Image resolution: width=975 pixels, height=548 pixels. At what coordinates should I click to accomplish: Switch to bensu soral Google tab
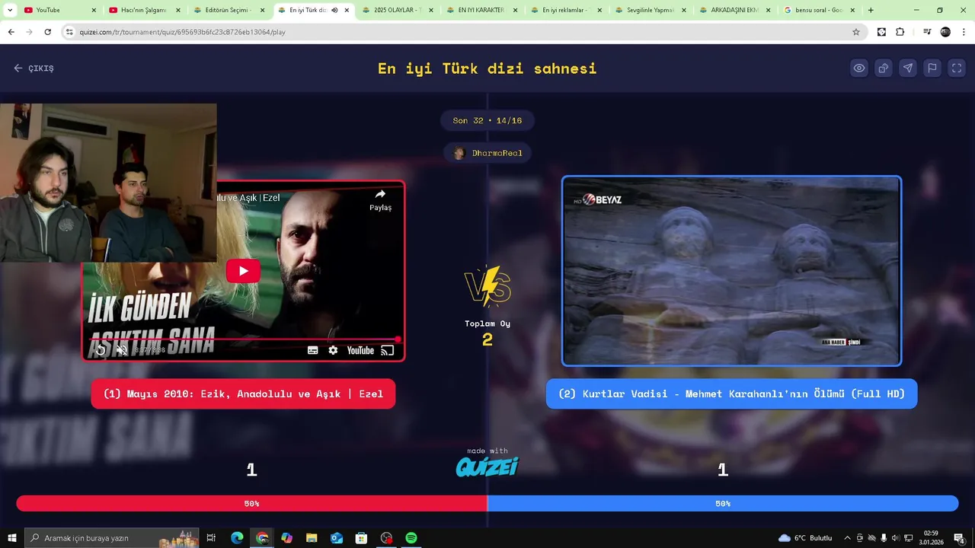(820, 10)
